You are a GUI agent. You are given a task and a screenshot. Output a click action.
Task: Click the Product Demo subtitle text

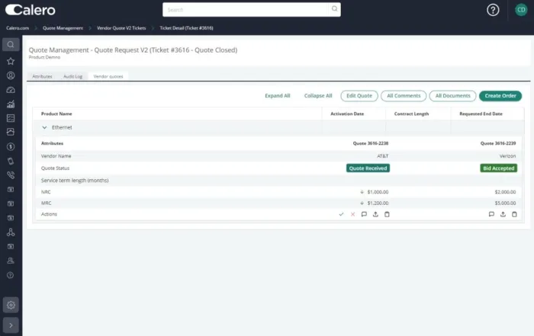pos(44,57)
